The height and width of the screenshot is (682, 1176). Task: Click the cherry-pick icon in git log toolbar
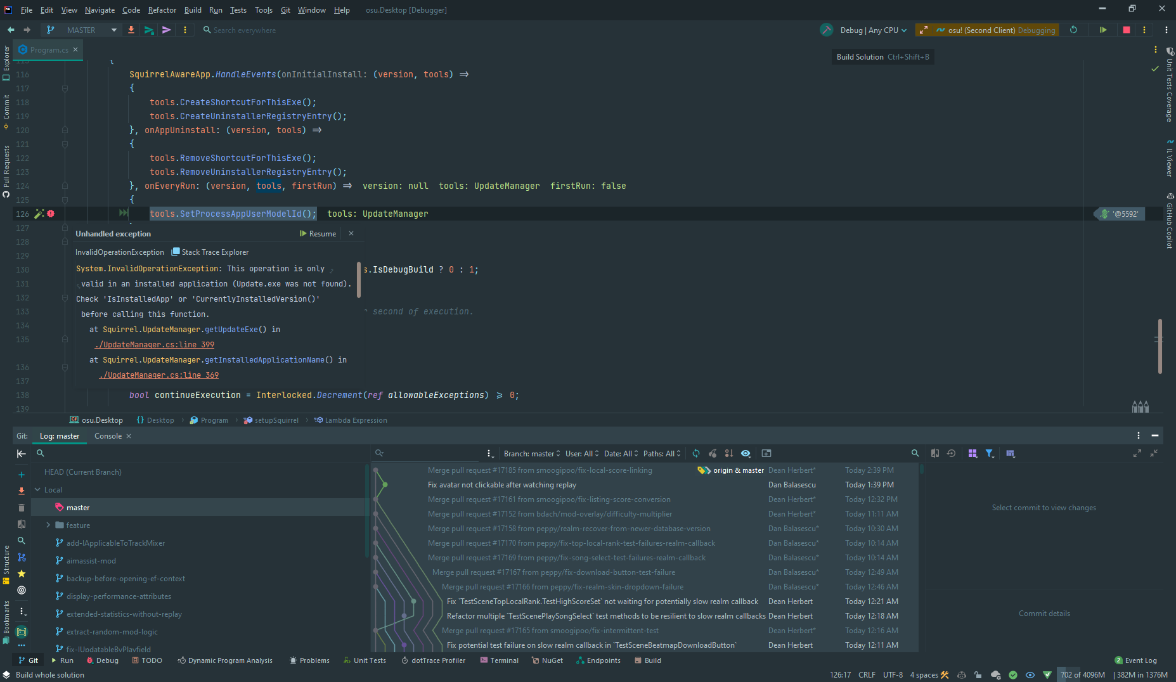pyautogui.click(x=713, y=453)
